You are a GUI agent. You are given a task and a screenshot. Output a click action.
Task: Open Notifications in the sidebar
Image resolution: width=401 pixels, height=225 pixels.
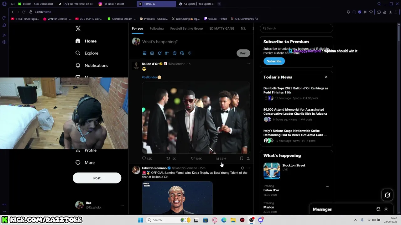pyautogui.click(x=92, y=65)
